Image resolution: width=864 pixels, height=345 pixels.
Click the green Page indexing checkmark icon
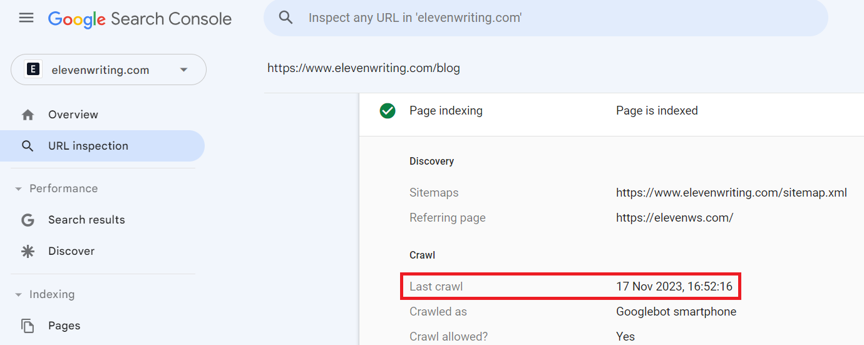coord(388,111)
